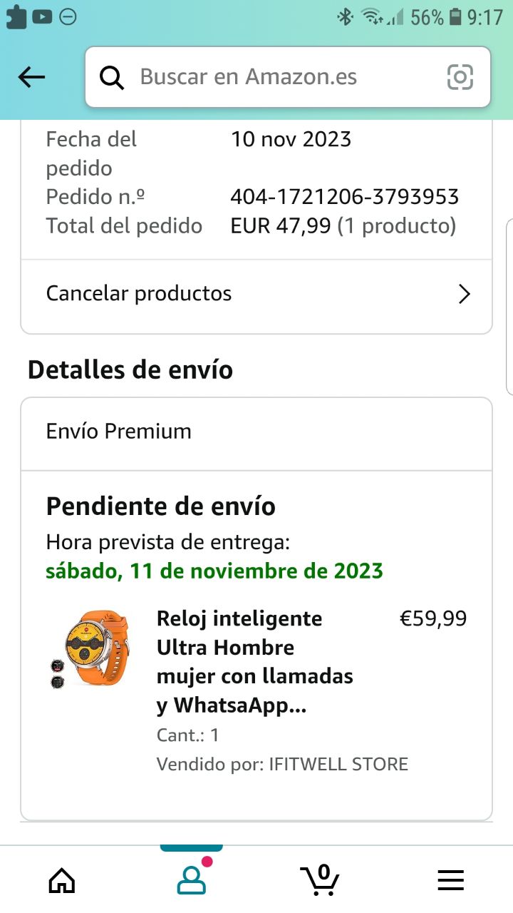513x913 pixels.
Task: Type in the Buscar en Amazon.es field
Action: tap(278, 77)
